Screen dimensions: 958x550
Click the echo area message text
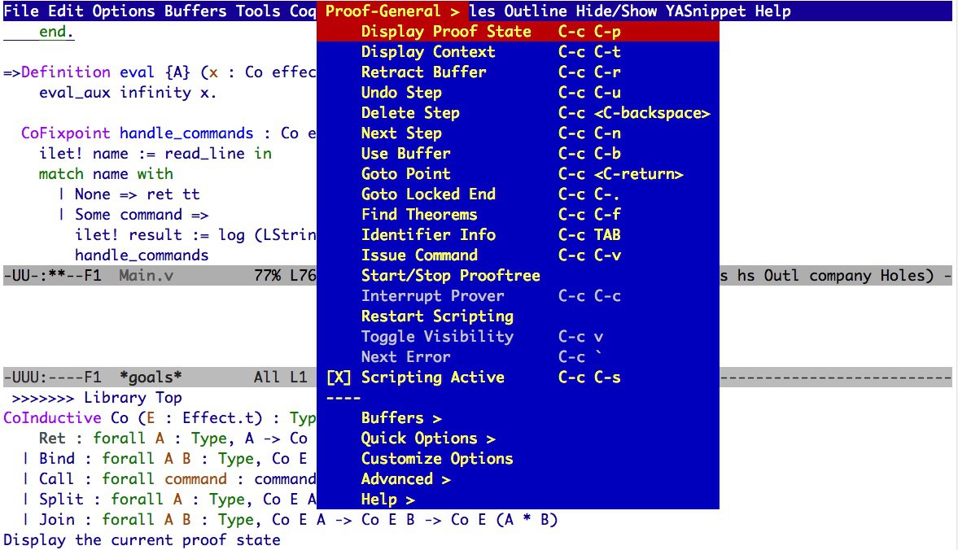point(142,540)
